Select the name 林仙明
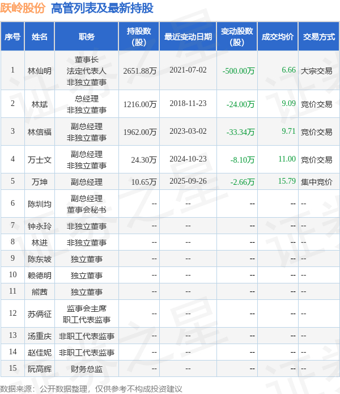The width and height of the screenshot is (340, 394). pyautogui.click(x=40, y=71)
